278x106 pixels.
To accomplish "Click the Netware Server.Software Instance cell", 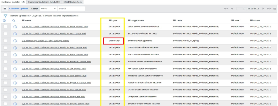I will pyautogui.click(x=145, y=62).
